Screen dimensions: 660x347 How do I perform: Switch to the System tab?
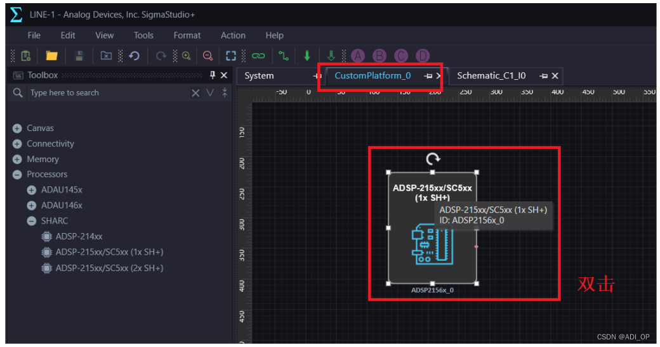259,75
